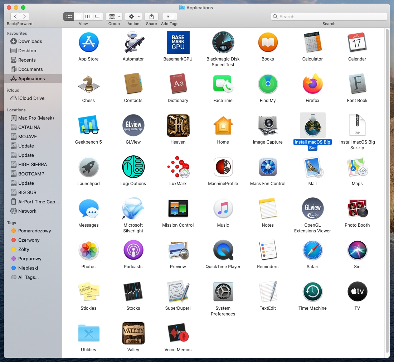Click the MachineProfile app icon

tap(223, 167)
